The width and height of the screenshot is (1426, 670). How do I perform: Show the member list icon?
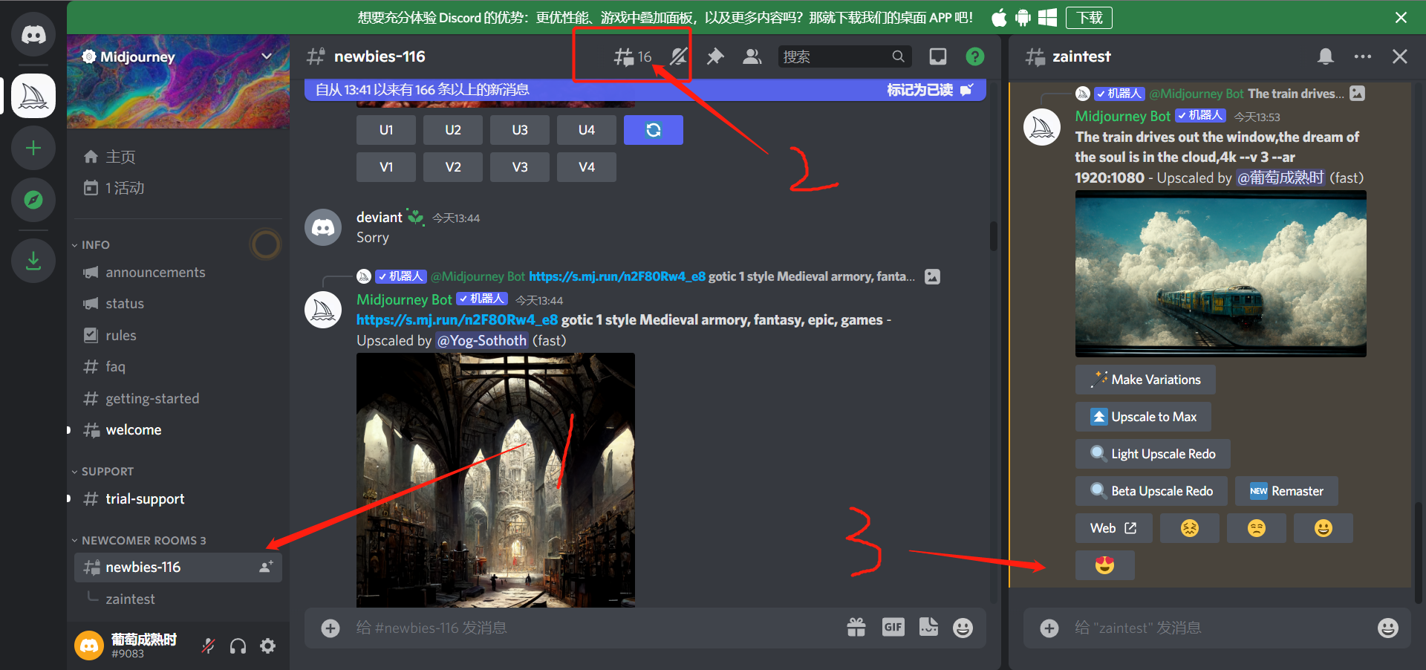pos(752,56)
